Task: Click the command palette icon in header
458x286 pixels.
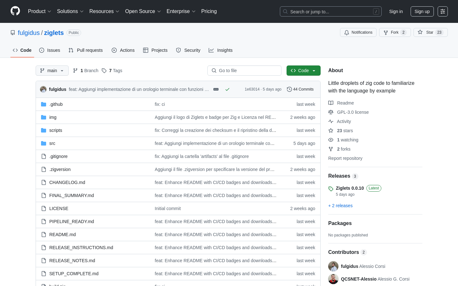Action: 443,11
